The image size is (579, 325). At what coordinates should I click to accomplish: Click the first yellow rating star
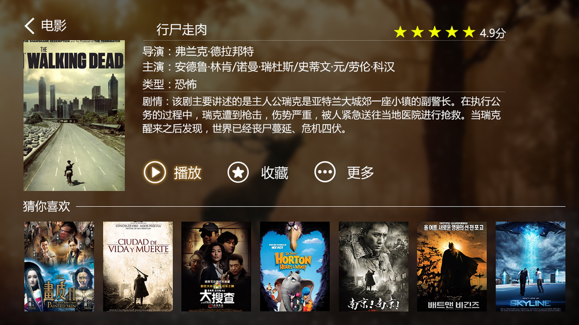400,32
